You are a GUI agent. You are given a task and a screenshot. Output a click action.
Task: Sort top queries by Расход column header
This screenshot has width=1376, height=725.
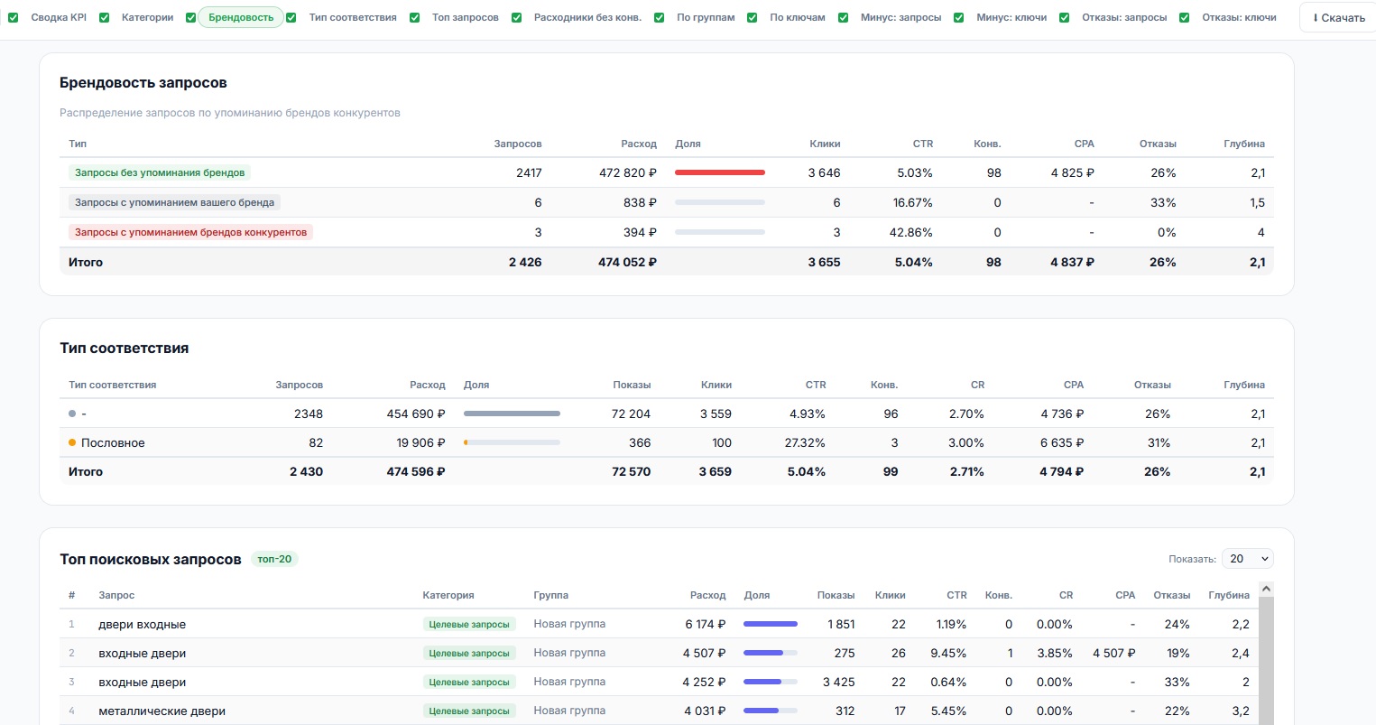point(707,595)
